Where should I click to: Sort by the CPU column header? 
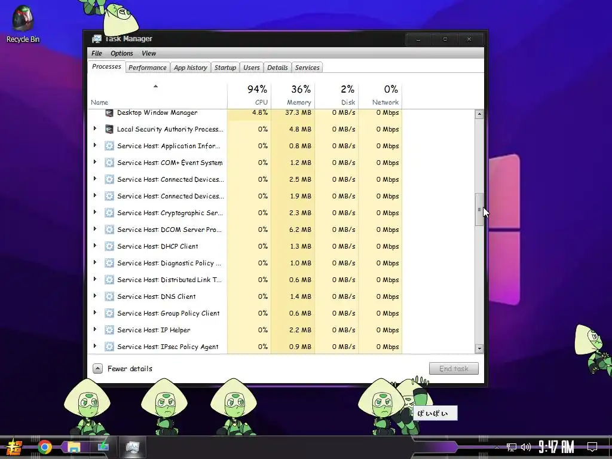tap(249, 96)
